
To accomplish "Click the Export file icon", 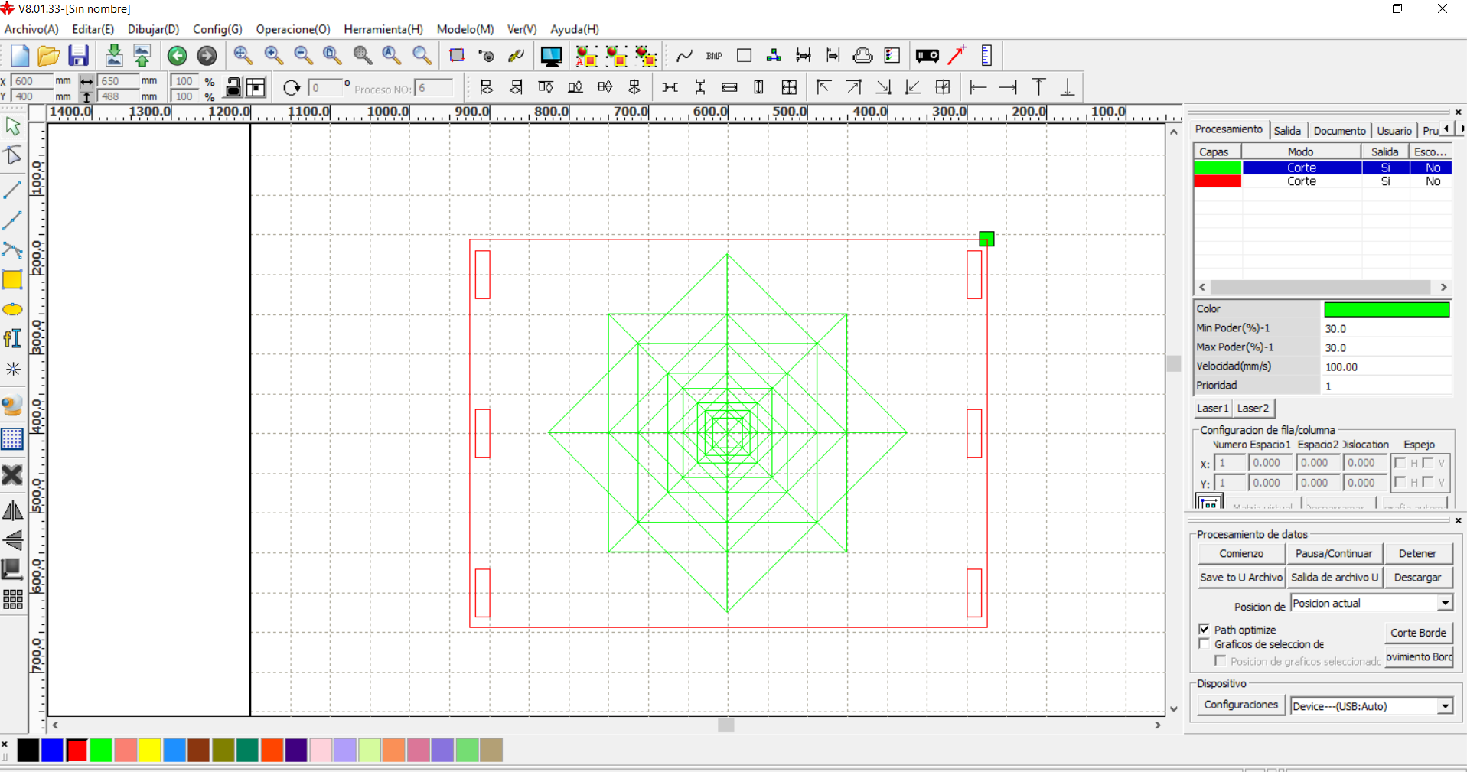I will [142, 55].
